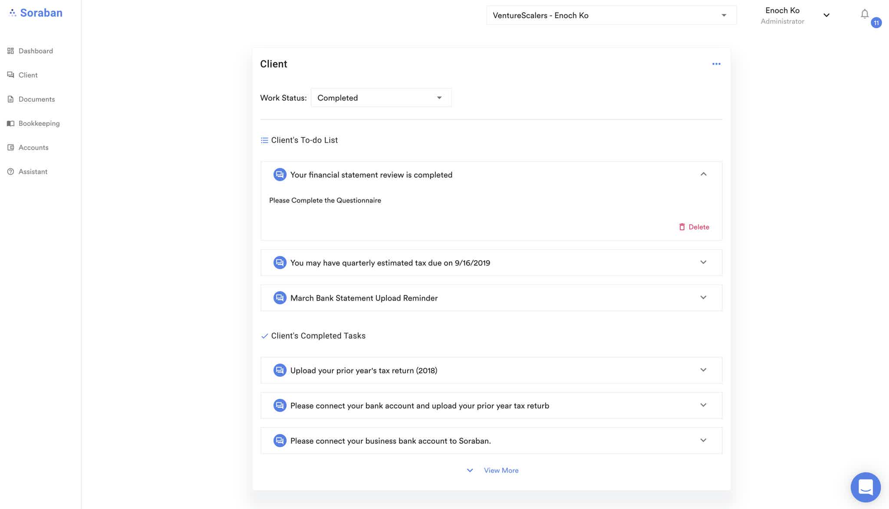Image resolution: width=889 pixels, height=509 pixels.
Task: Click the Soraban logo
Action: [36, 13]
